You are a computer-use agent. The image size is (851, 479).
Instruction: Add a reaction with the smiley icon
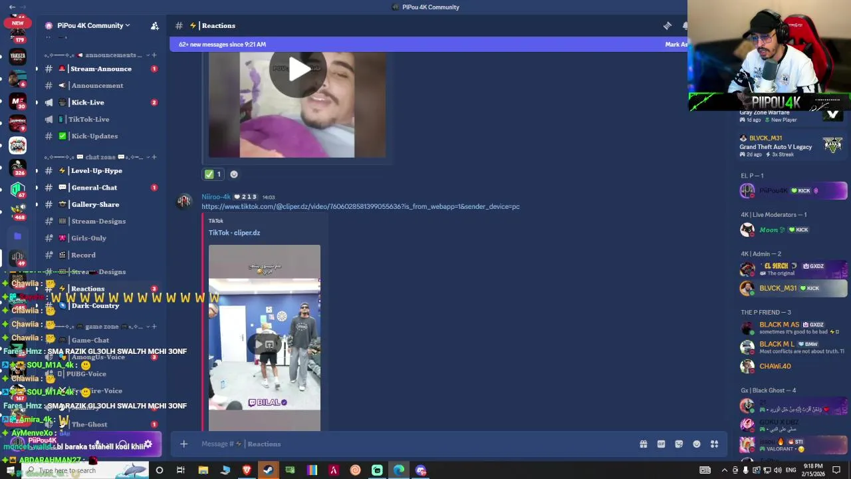point(233,174)
